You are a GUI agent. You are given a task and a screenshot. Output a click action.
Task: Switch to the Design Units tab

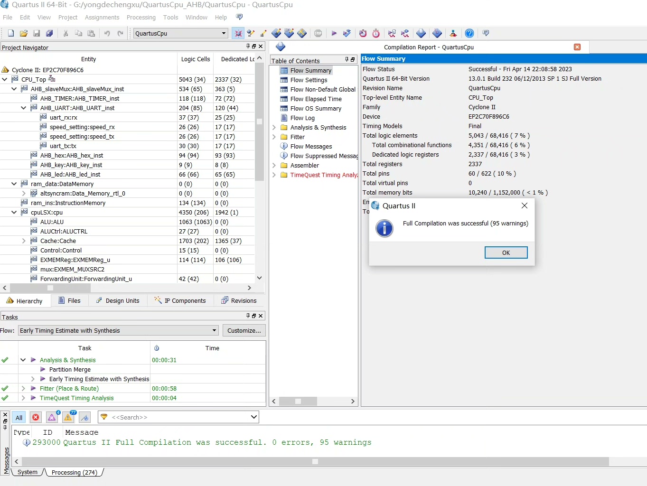[x=117, y=300]
